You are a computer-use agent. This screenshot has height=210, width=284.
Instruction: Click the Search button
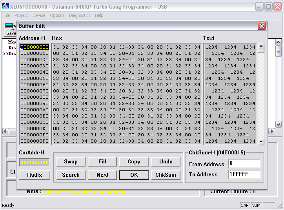coord(71,175)
